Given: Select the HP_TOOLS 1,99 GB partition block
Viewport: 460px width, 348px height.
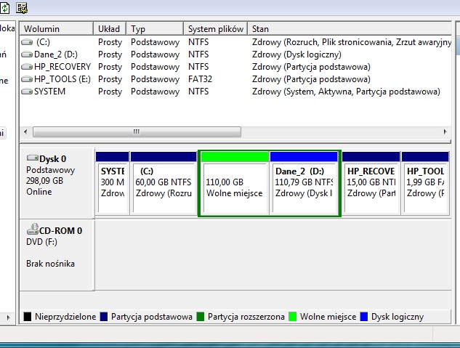Looking at the screenshot, I should 425,183.
